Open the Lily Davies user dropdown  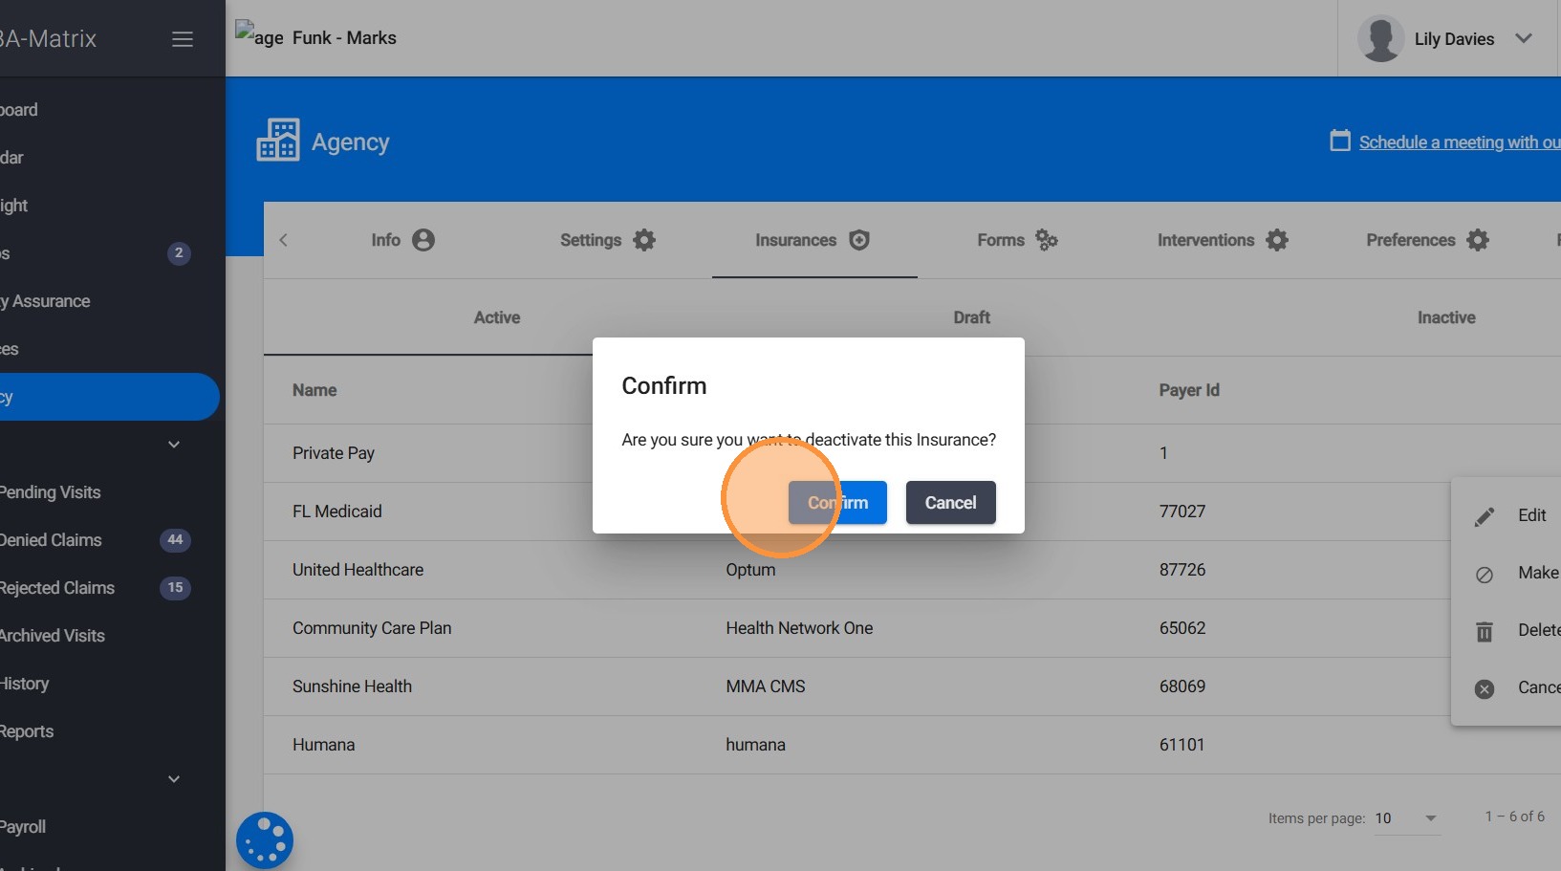[1523, 39]
